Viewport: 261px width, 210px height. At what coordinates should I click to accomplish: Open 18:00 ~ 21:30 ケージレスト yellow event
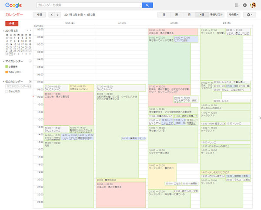[162, 176]
